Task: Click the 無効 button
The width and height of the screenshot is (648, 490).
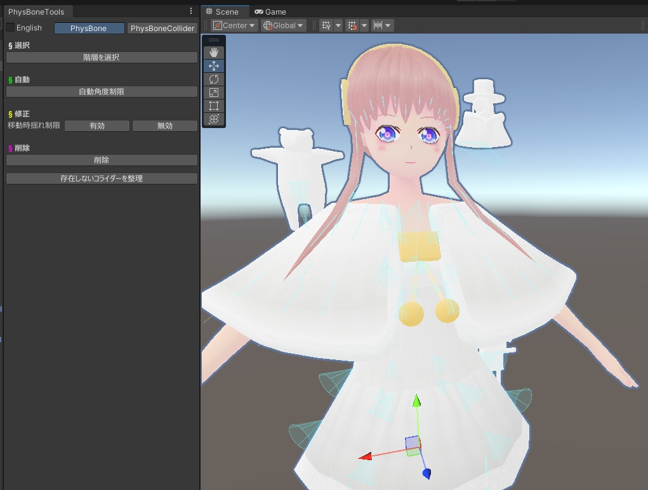Action: 165,126
